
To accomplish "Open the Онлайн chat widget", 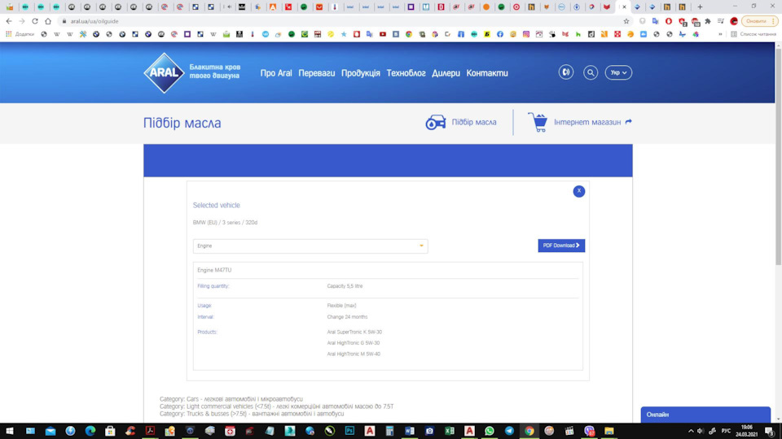I will [705, 415].
